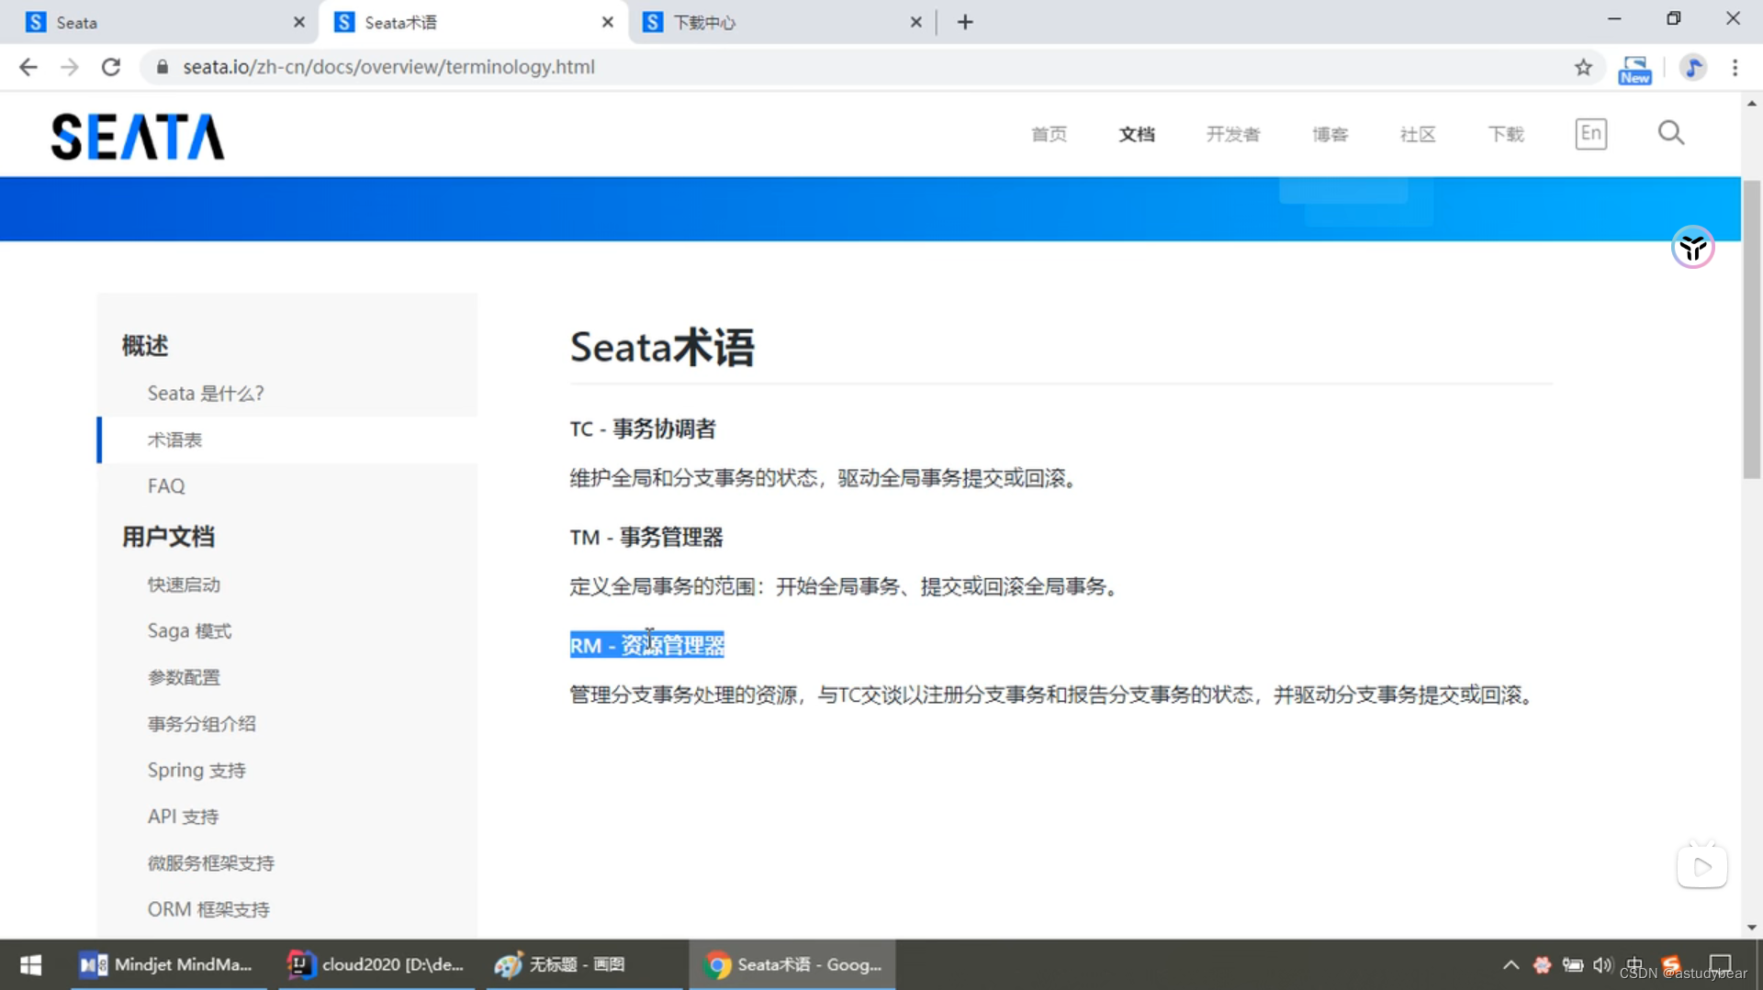Switch site language with the En toggle
This screenshot has height=990, width=1763.
[1591, 133]
